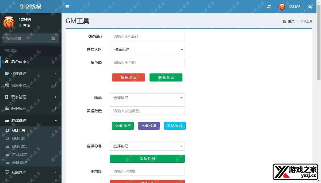
Task: Click the green 解除禁言 button
Action: coord(166,77)
